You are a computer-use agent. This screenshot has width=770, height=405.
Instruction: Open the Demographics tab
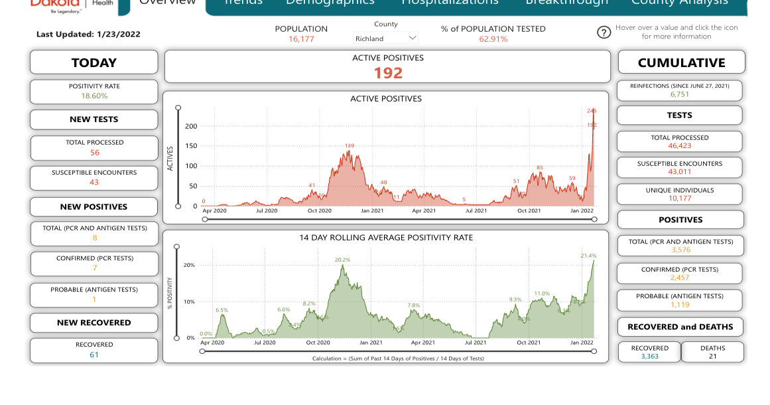click(330, 3)
